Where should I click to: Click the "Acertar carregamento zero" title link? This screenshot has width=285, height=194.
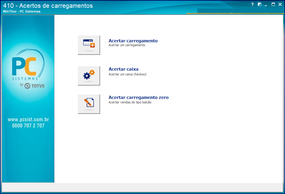coord(138,97)
